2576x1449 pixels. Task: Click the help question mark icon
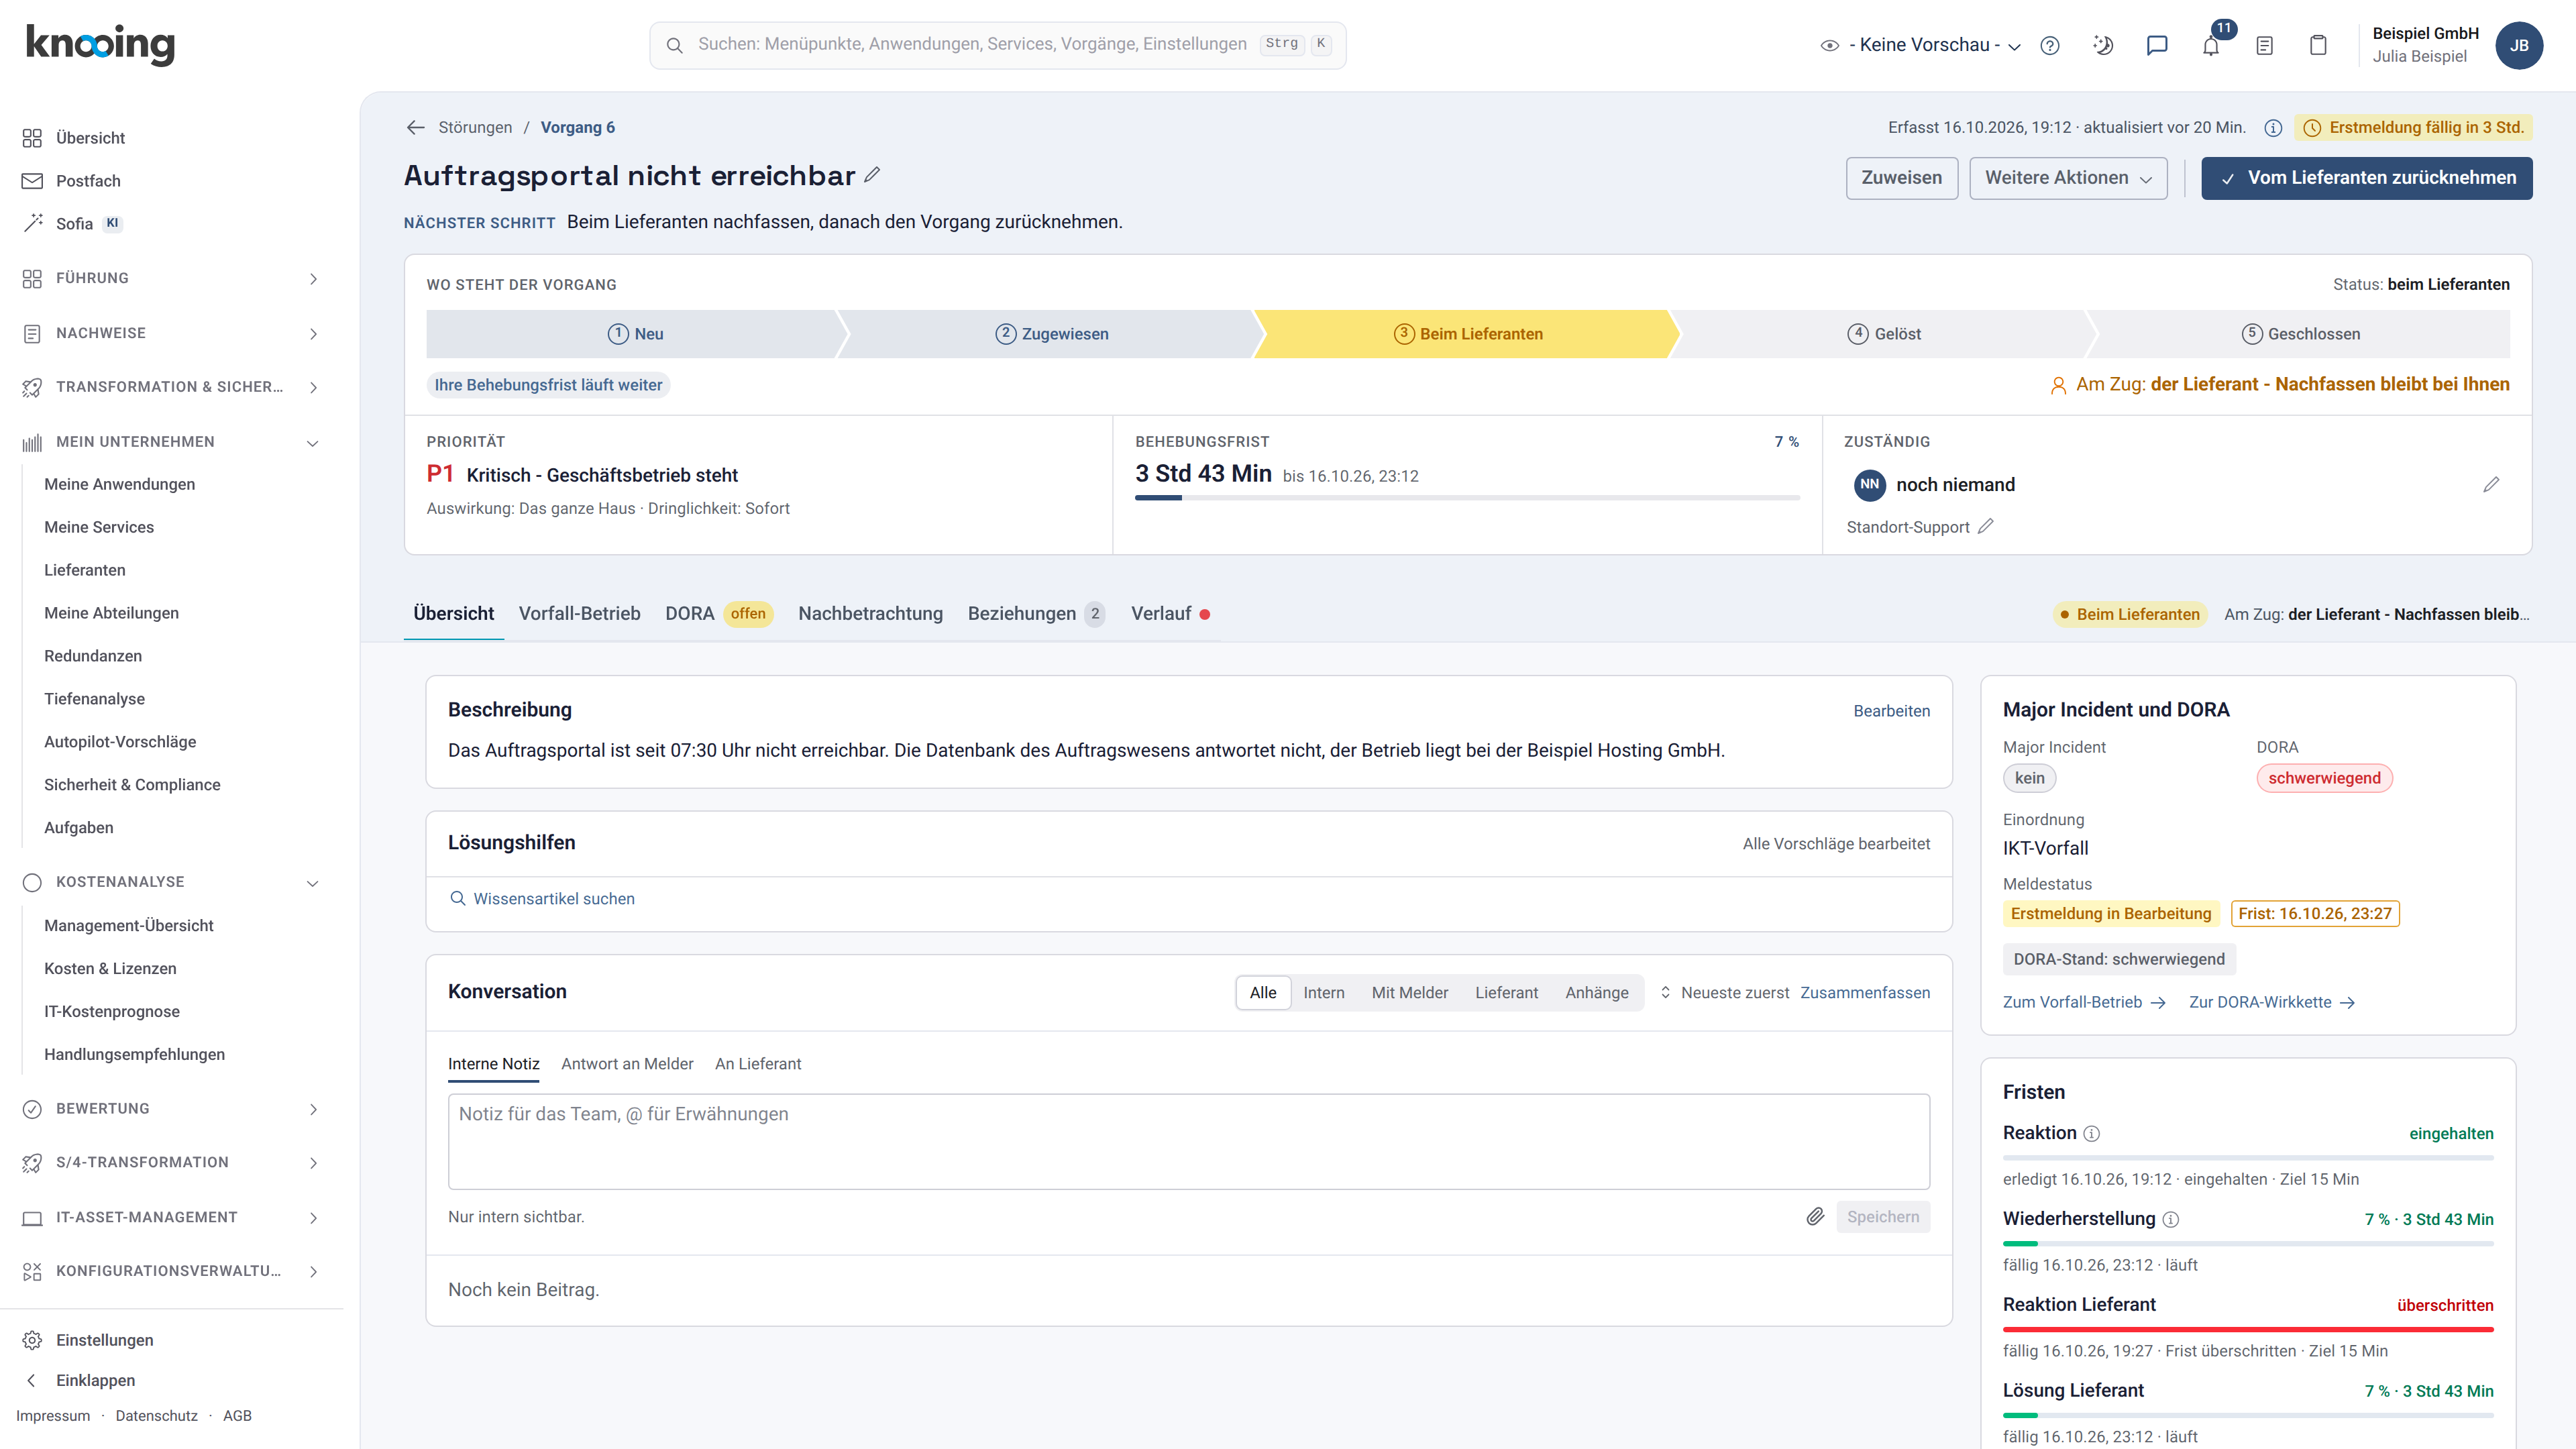click(2050, 45)
